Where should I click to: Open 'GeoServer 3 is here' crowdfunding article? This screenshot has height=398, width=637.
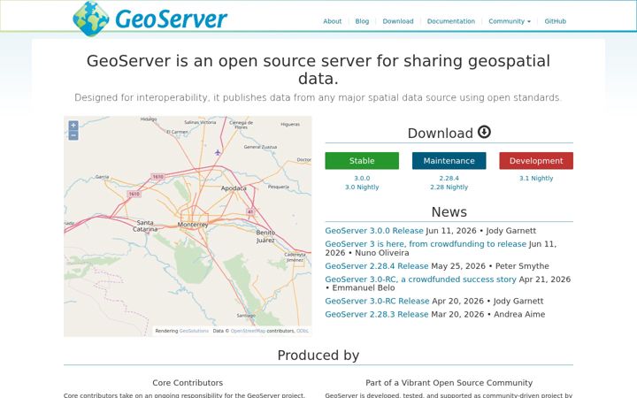(426, 244)
